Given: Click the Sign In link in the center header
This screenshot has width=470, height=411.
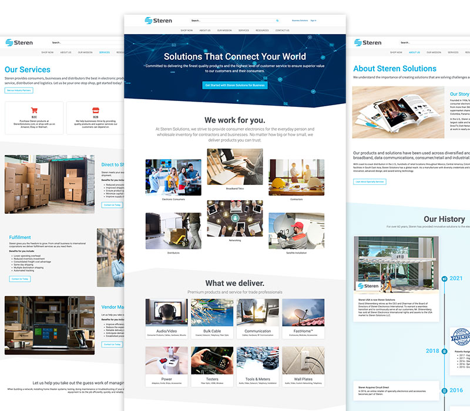Looking at the screenshot, I should point(313,21).
